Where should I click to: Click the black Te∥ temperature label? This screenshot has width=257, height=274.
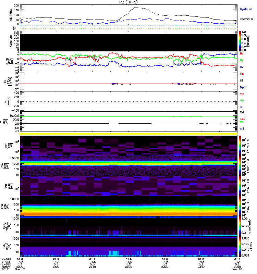(242, 112)
